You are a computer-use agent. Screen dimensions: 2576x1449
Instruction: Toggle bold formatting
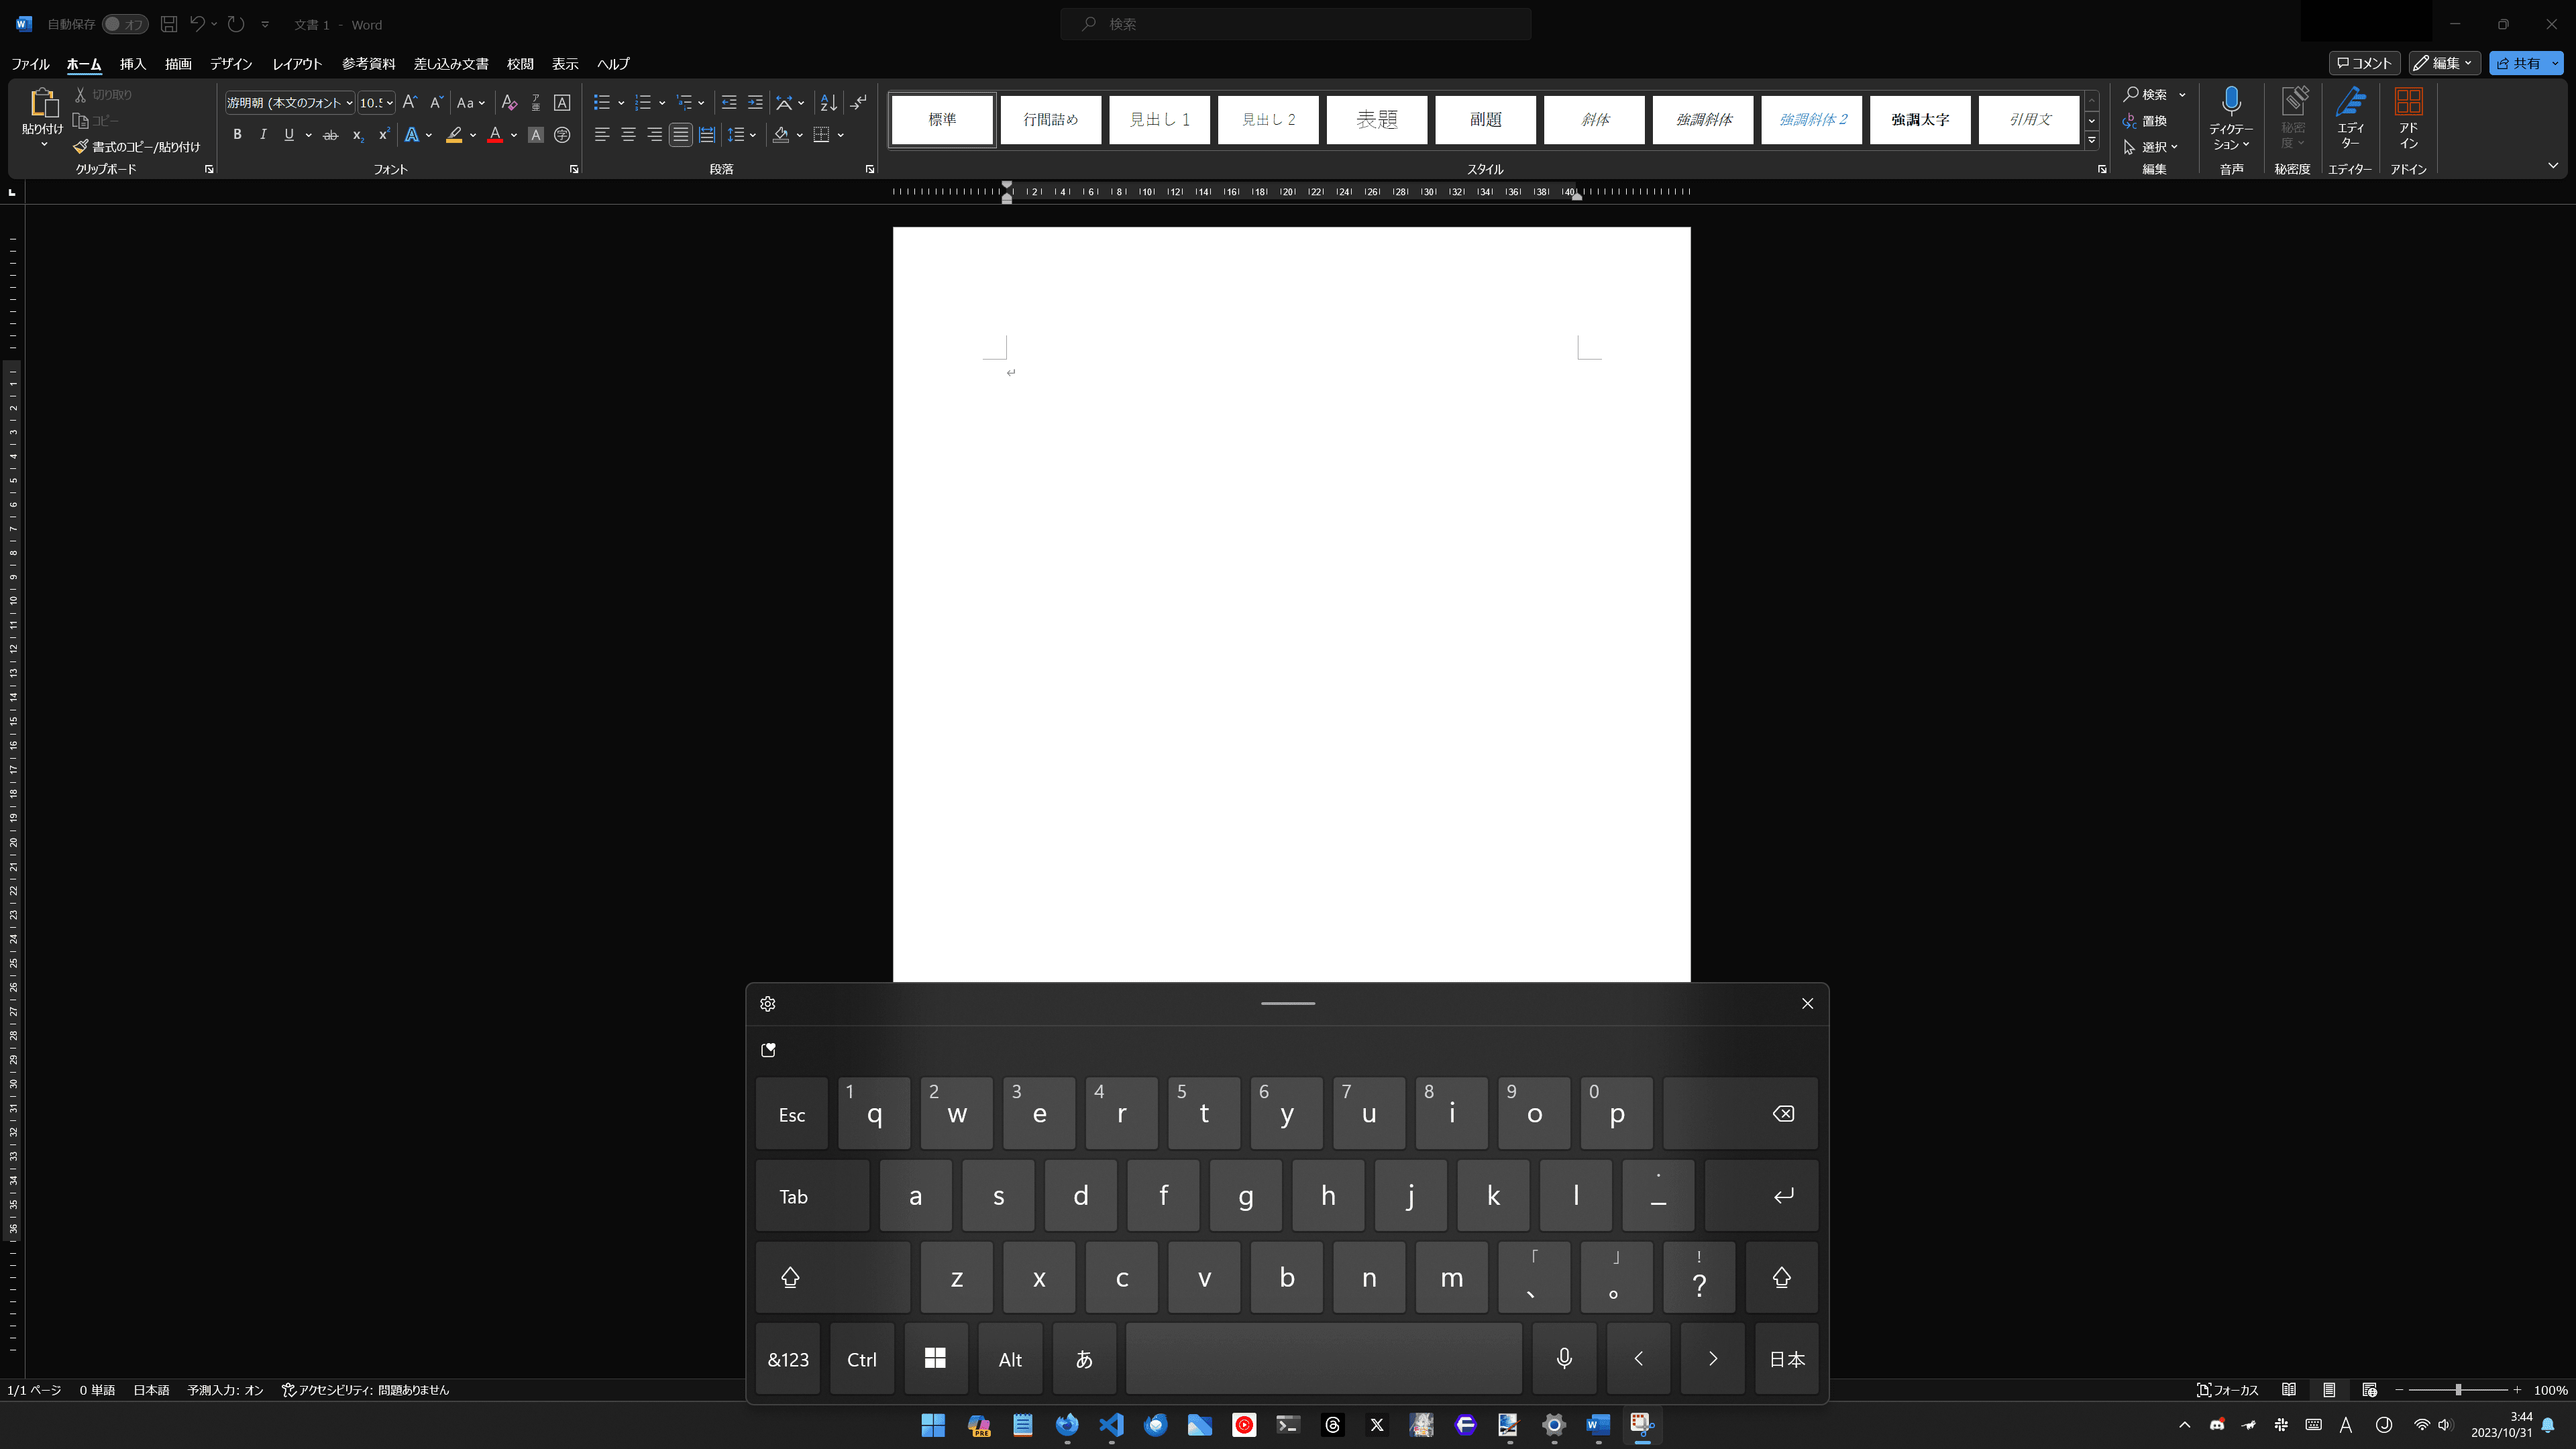click(x=237, y=135)
